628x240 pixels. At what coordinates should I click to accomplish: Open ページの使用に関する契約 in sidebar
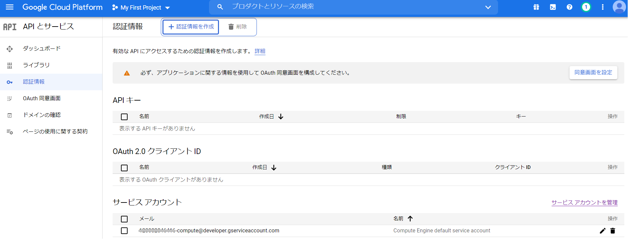(x=55, y=131)
